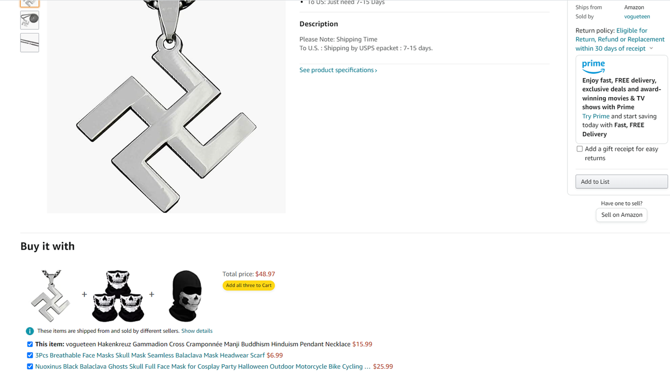Open the black balaclava skull mask image
The image size is (670, 377).
coord(185,296)
